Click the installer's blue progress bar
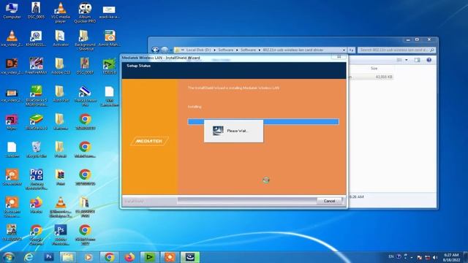The height and width of the screenshot is (263, 468). point(263,121)
